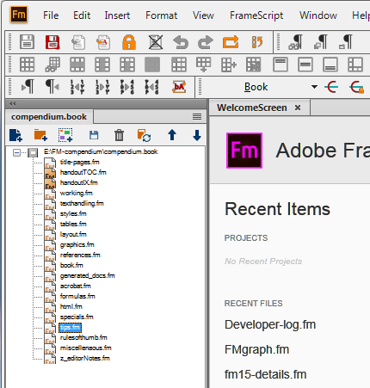Select references.fm in book tree
Viewport: 370px width, 388px height.
pyautogui.click(x=80, y=255)
